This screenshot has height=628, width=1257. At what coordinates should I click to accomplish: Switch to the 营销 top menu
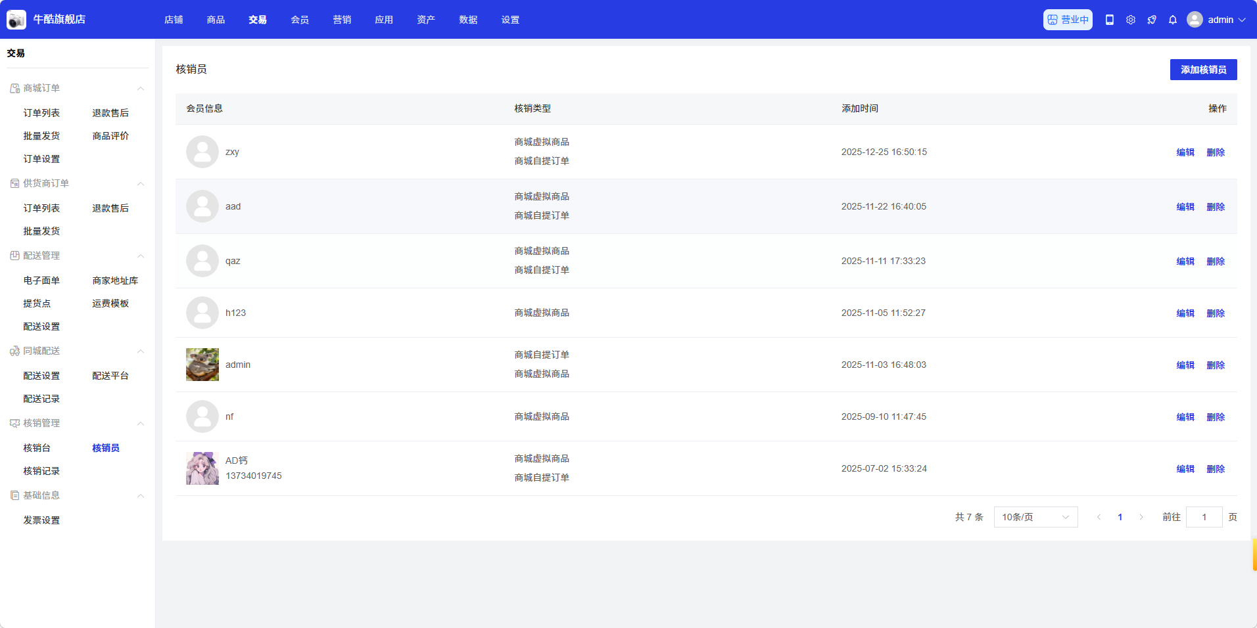(x=342, y=20)
